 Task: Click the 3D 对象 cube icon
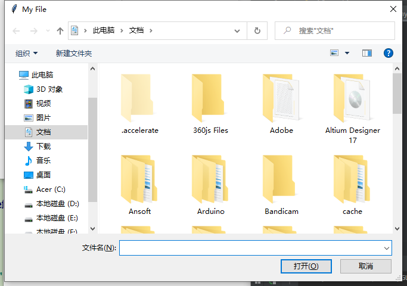28,89
